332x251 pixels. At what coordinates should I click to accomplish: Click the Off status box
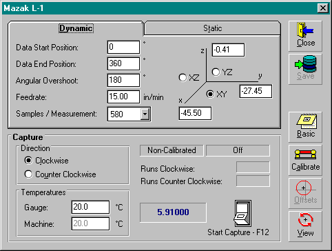tap(238, 150)
